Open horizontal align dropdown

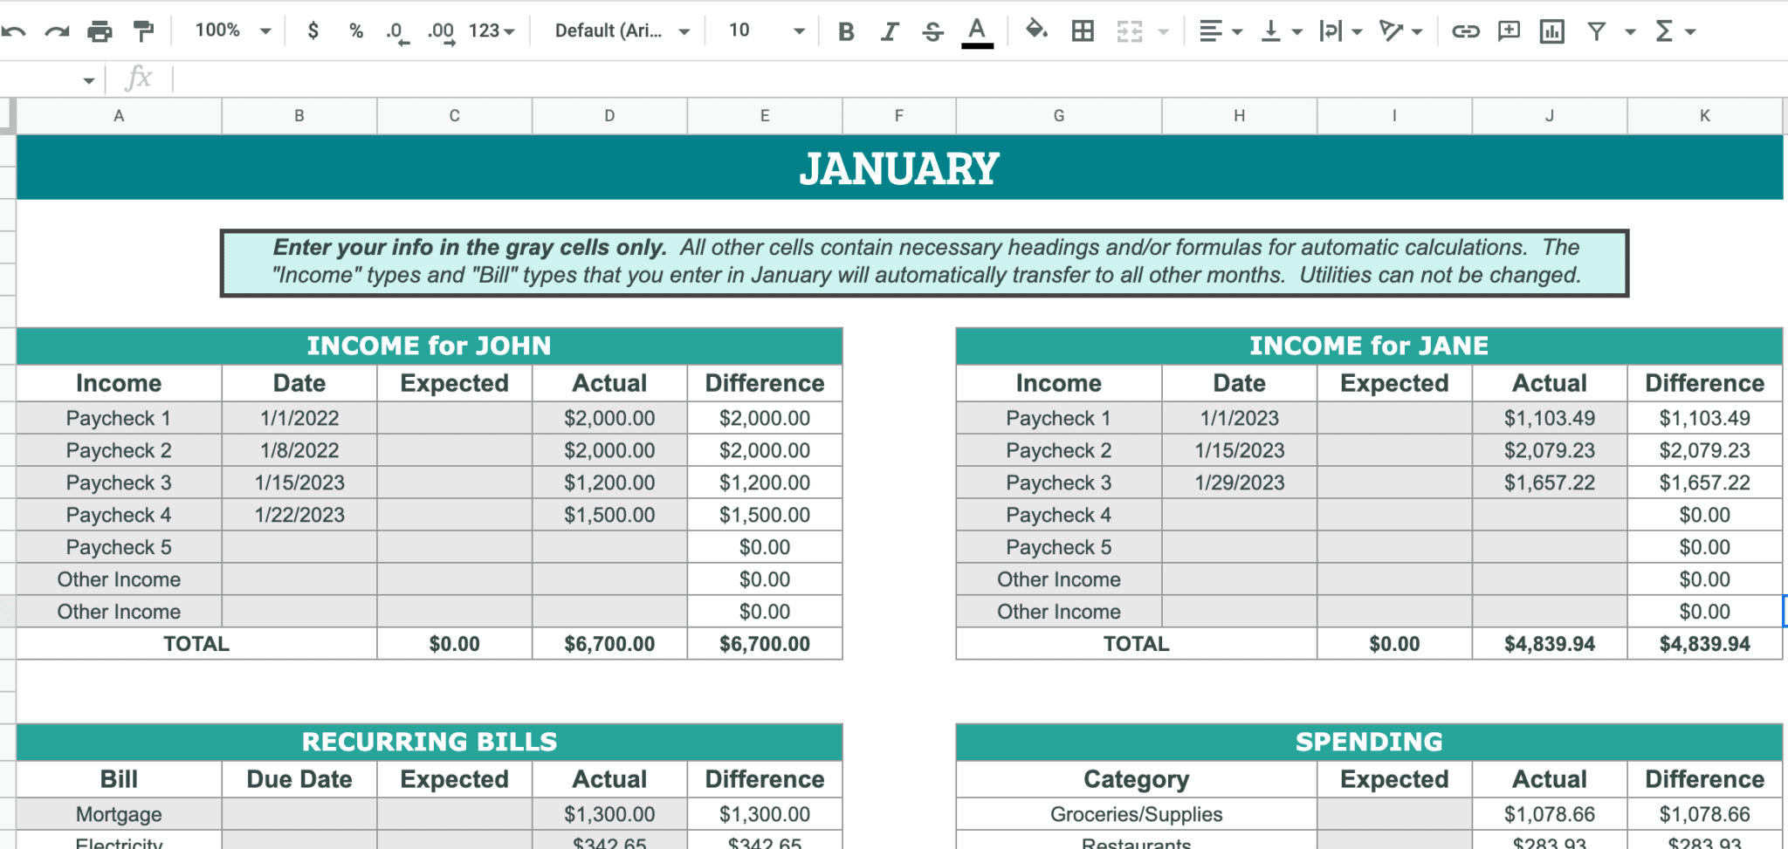1221,31
